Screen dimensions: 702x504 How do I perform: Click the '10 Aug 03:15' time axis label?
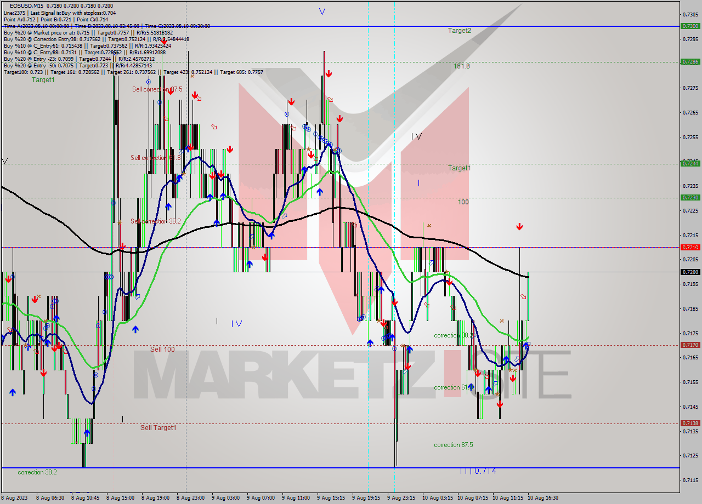tap(437, 498)
